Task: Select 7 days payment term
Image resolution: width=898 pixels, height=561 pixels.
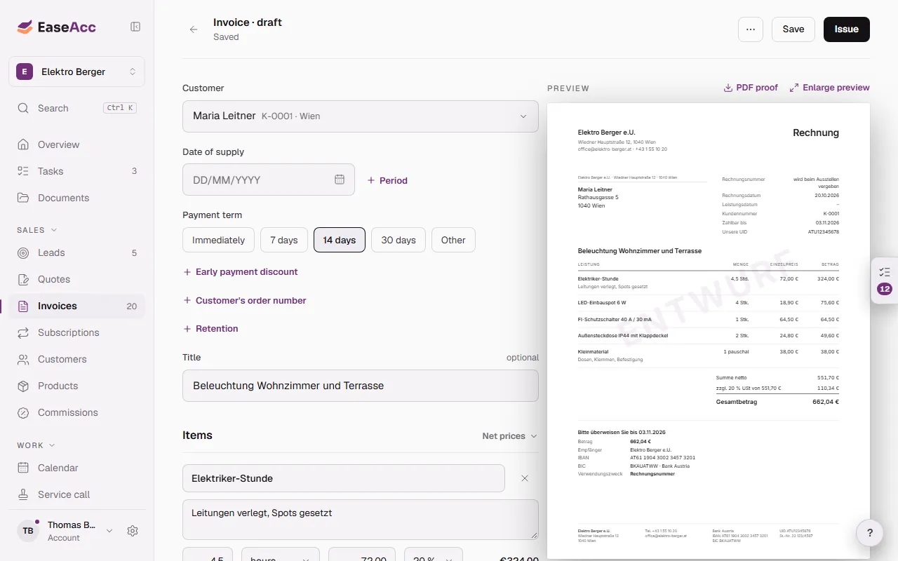Action: pyautogui.click(x=284, y=240)
